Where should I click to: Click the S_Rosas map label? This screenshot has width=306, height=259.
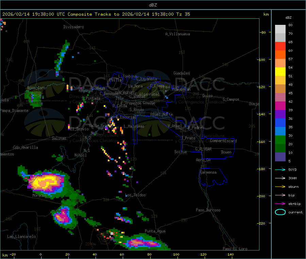[137, 110]
